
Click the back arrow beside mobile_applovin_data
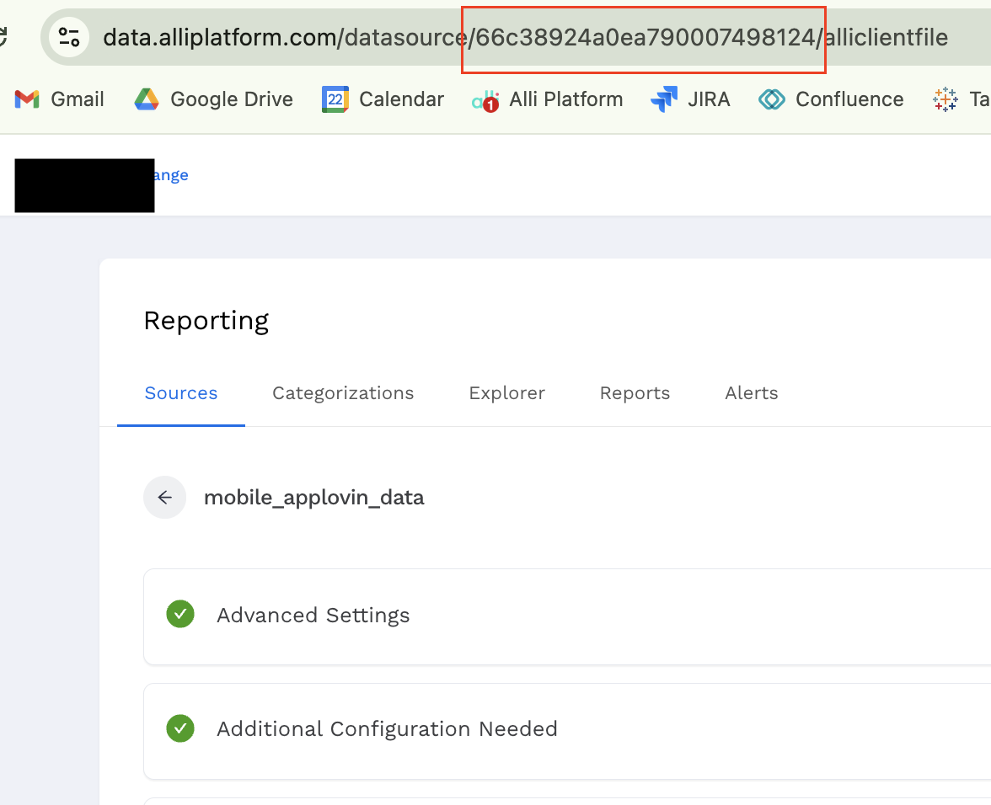pos(164,498)
